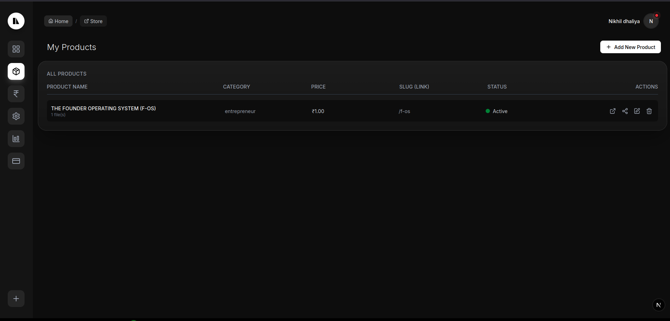Click the Home breadcrumb item

pos(58,21)
